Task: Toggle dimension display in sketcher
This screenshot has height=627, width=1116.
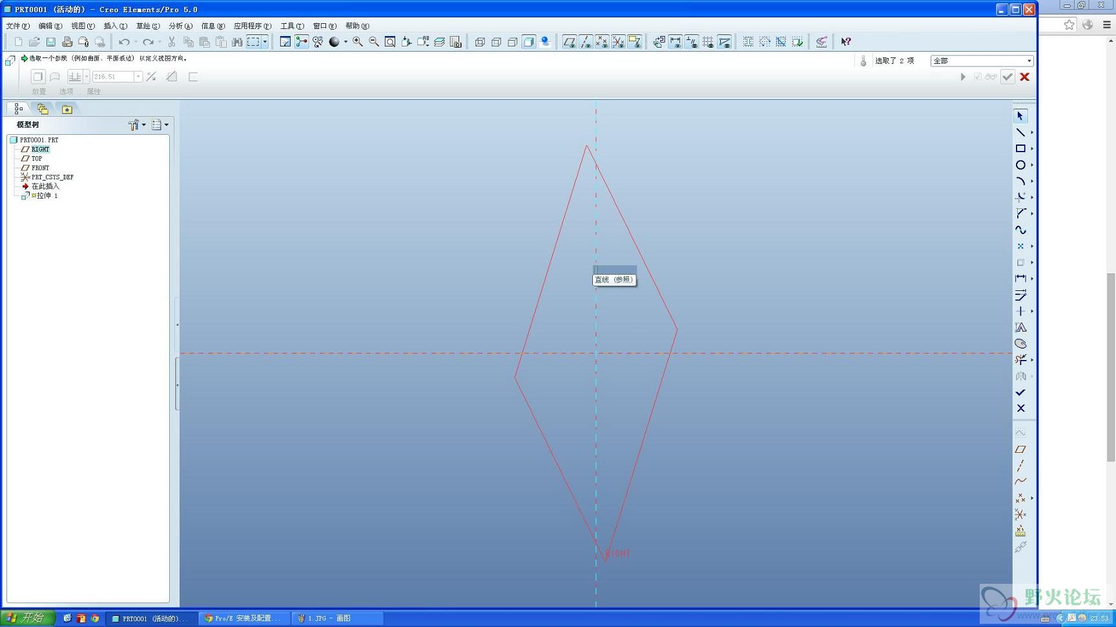Action: pos(676,42)
